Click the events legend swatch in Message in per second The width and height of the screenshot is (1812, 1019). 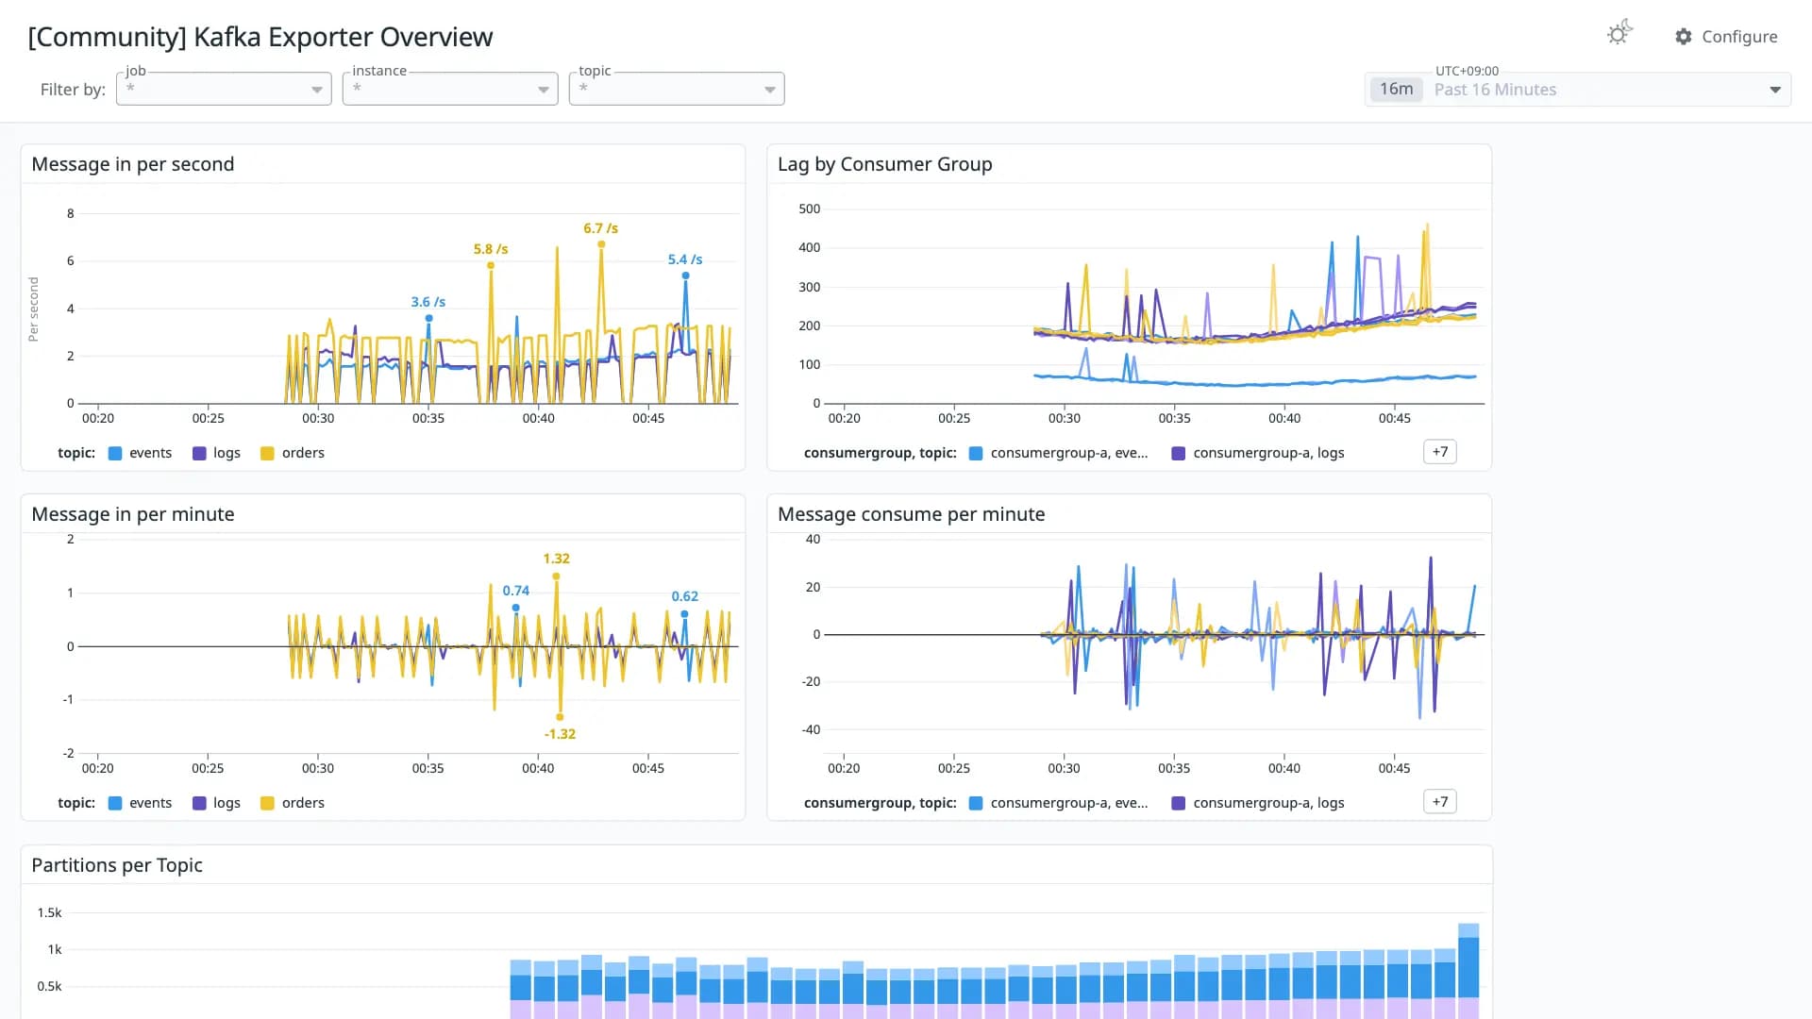pos(115,453)
